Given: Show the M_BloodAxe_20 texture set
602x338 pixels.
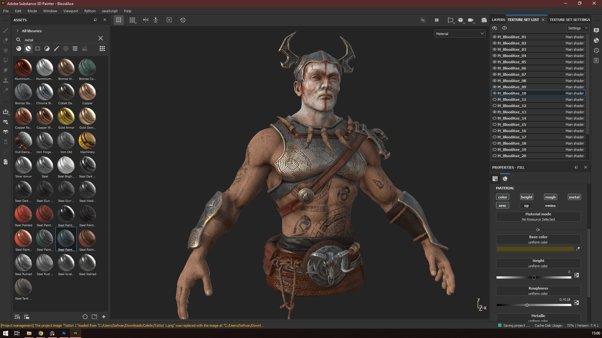Looking at the screenshot, I should (494, 156).
